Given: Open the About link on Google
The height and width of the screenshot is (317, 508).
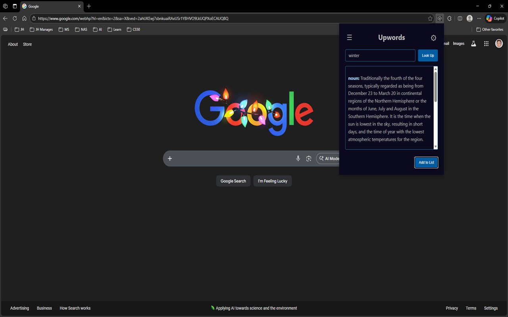Looking at the screenshot, I should pyautogui.click(x=13, y=44).
